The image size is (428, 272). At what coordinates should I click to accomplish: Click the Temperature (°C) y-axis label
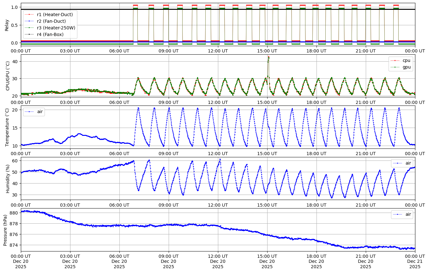[7, 127]
